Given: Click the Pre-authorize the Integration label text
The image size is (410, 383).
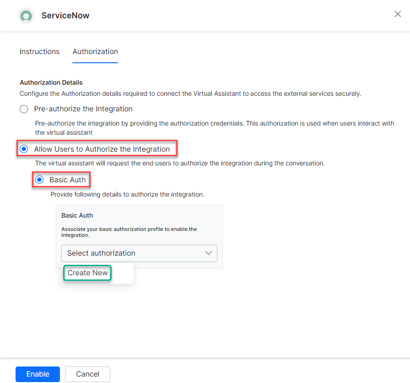Looking at the screenshot, I should click(83, 109).
